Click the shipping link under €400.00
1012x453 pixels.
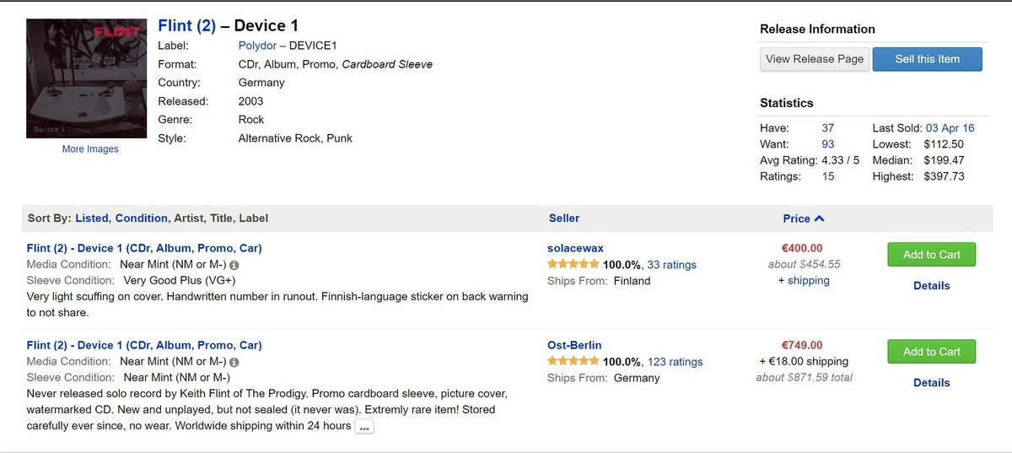click(808, 281)
